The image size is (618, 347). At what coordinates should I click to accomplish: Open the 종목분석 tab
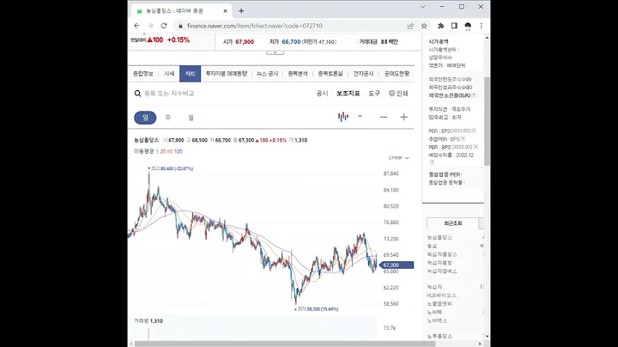(x=298, y=74)
